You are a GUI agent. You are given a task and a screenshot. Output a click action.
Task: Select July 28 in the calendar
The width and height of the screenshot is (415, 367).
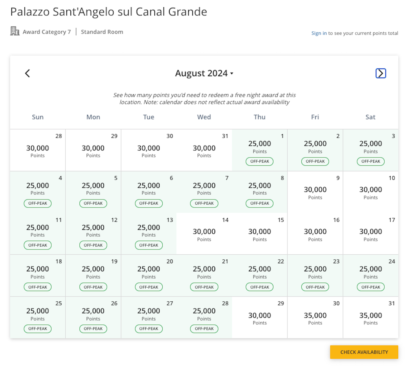(38, 150)
